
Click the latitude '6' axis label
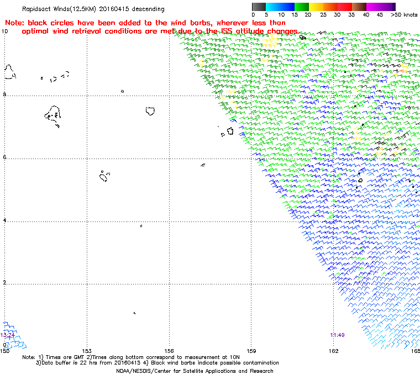click(x=4, y=157)
